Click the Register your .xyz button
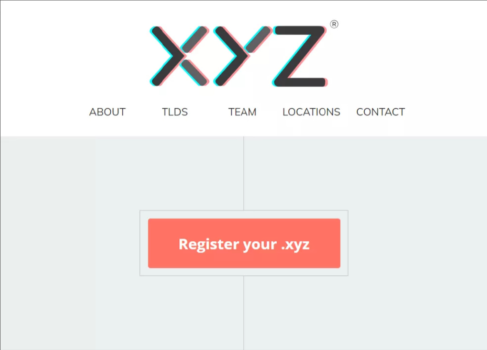The image size is (487, 350). click(x=244, y=243)
